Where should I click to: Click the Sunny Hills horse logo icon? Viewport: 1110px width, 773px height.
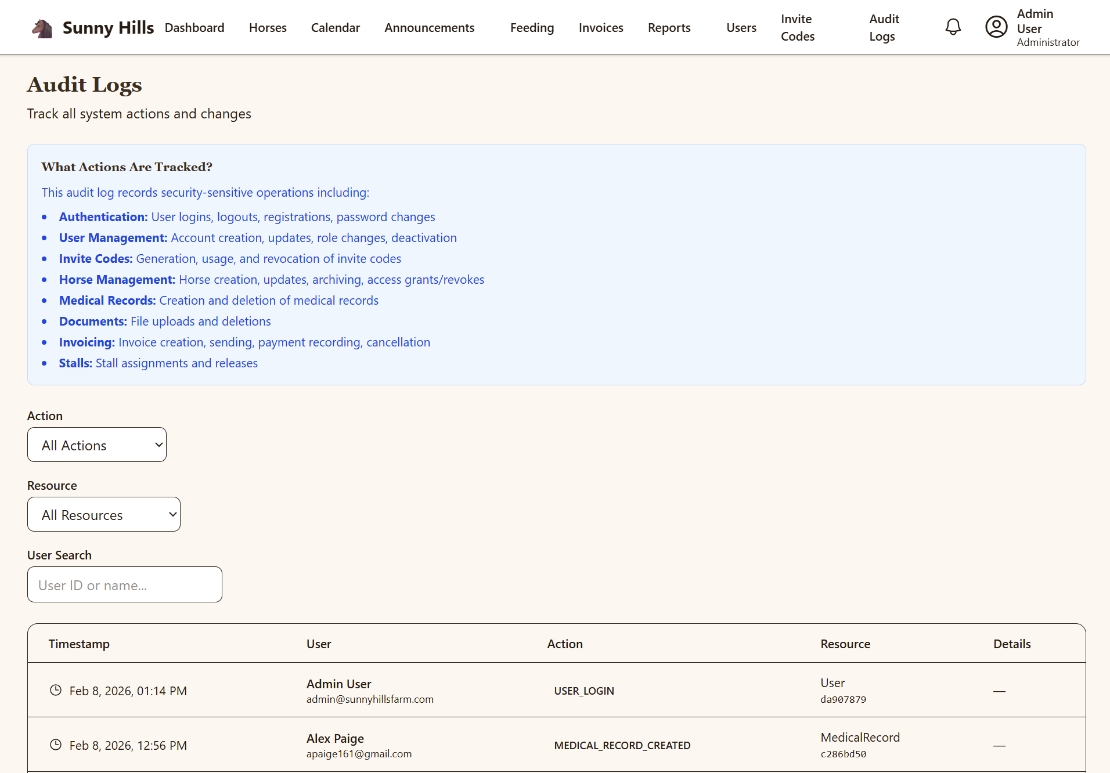(x=42, y=28)
